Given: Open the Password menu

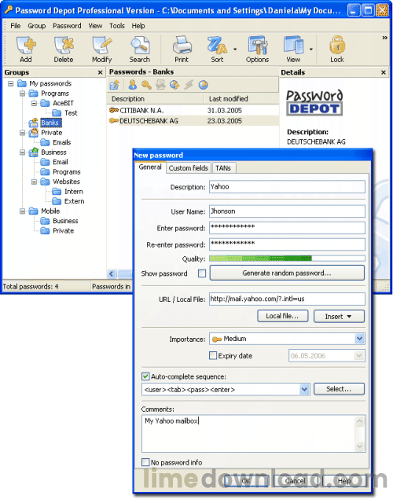Looking at the screenshot, I should (x=67, y=26).
